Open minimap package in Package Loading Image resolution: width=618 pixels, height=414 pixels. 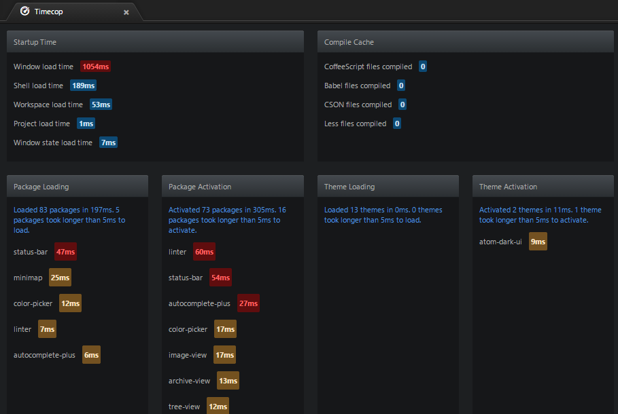point(28,278)
